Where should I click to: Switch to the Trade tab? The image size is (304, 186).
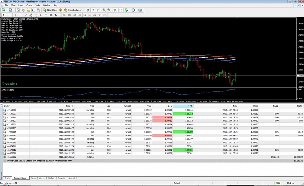point(8,178)
